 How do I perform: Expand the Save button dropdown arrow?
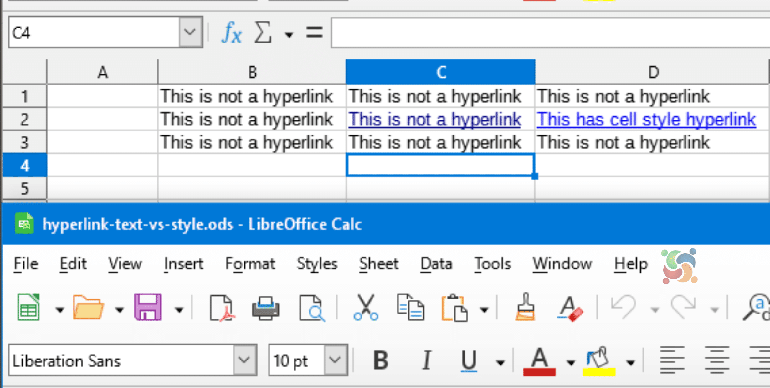[x=179, y=310]
